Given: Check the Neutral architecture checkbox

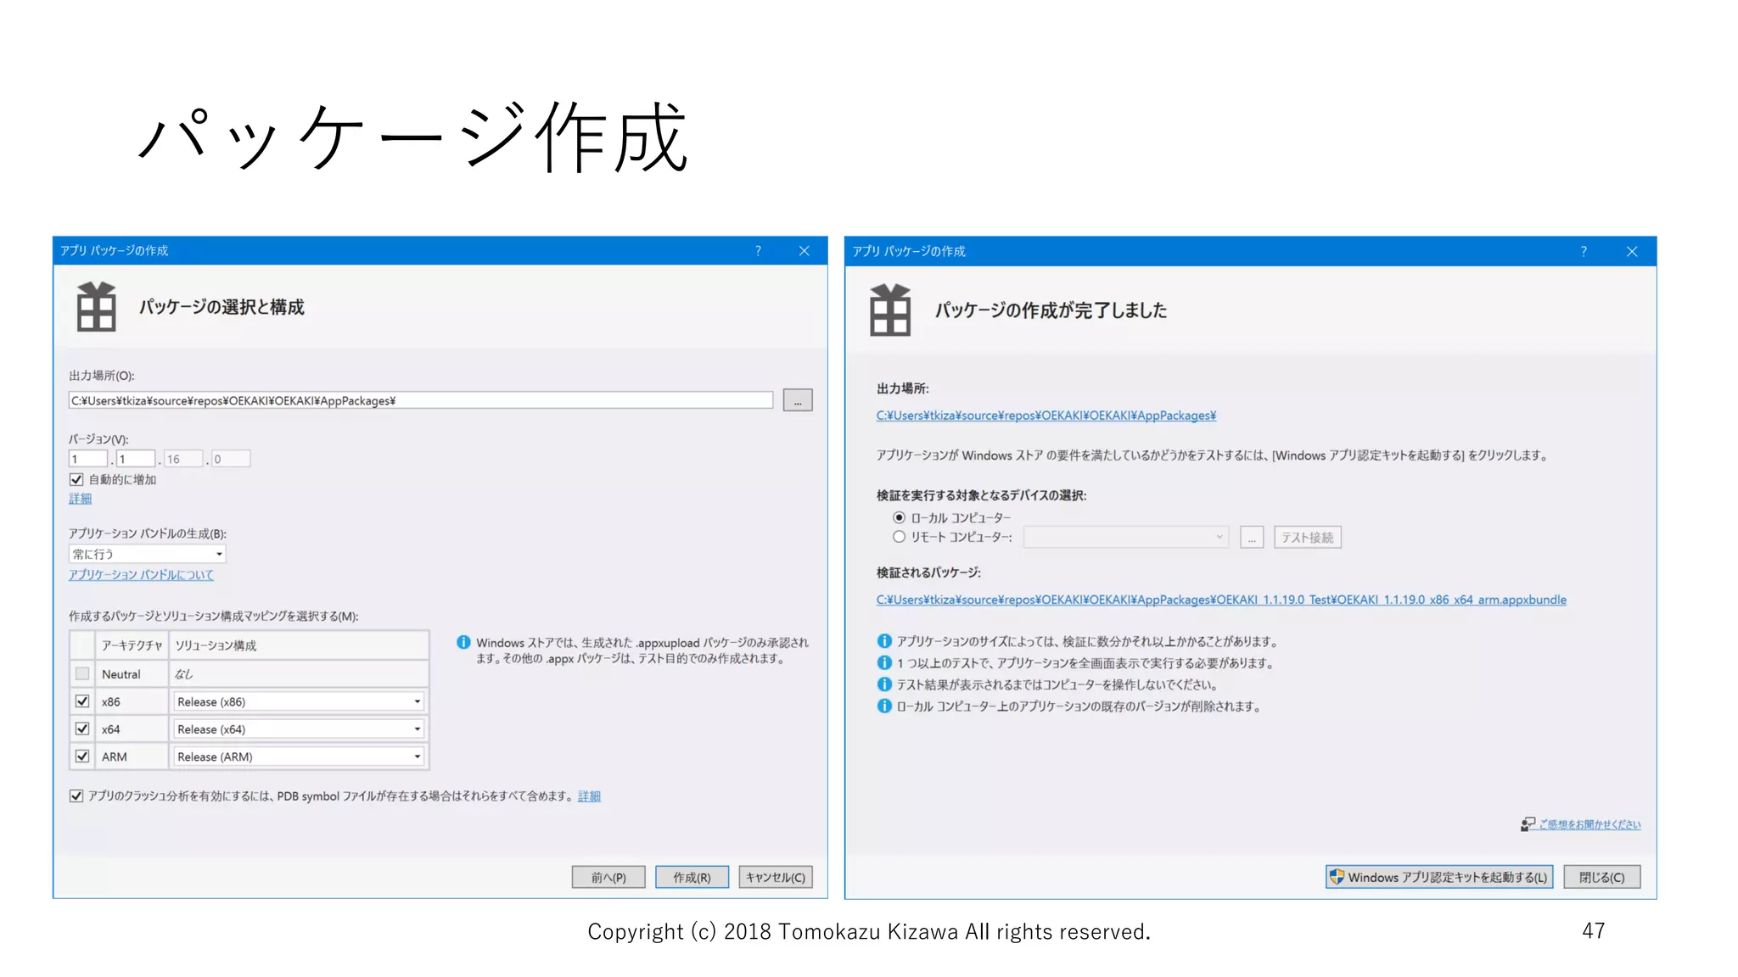Looking at the screenshot, I should [x=82, y=674].
